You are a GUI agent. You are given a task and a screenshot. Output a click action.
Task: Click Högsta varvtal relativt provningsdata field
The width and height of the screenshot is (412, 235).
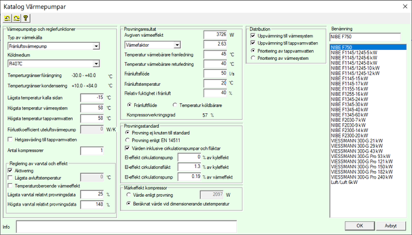(x=92, y=204)
